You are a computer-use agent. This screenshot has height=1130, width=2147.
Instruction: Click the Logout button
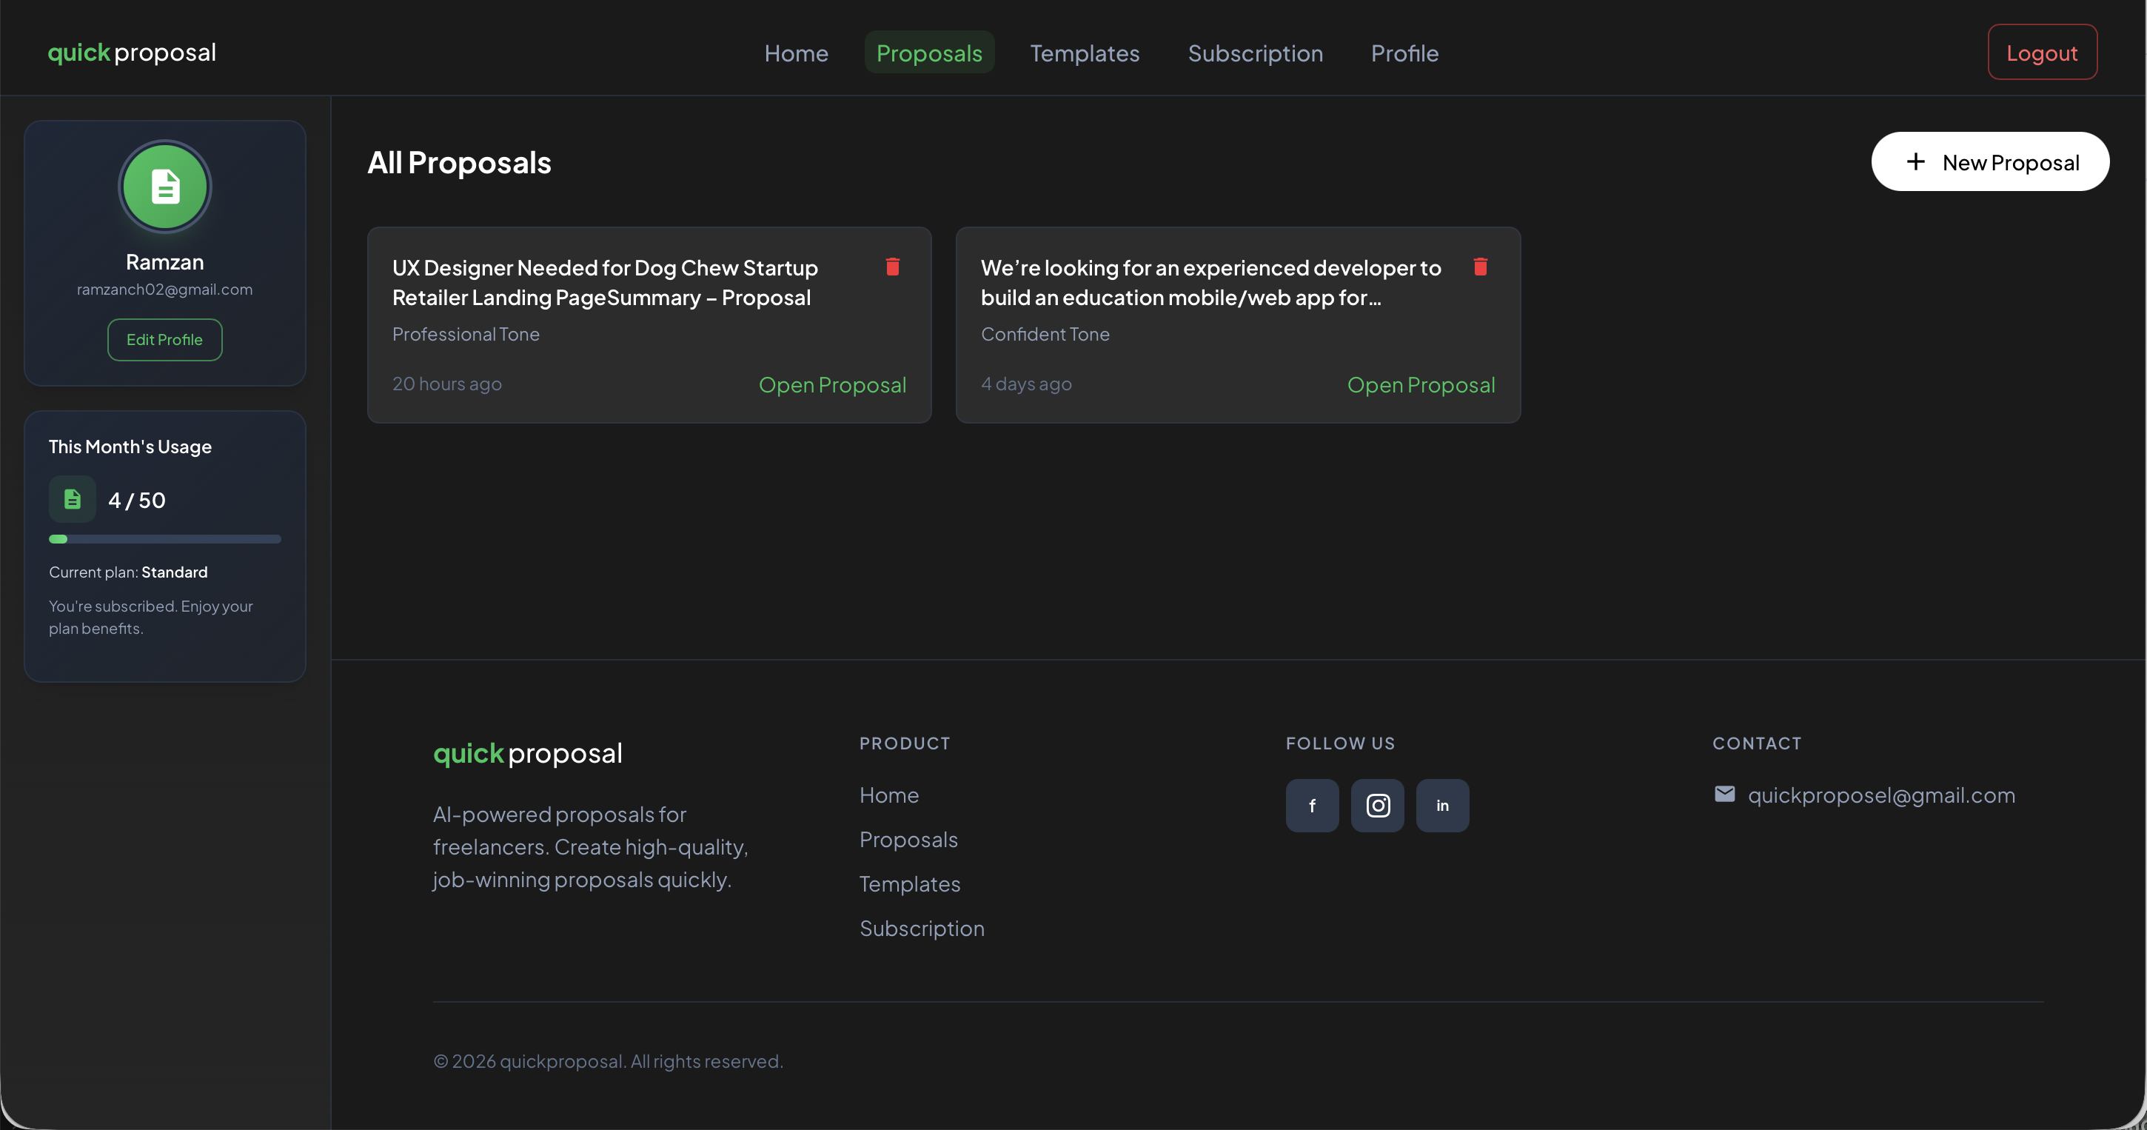pos(2042,52)
